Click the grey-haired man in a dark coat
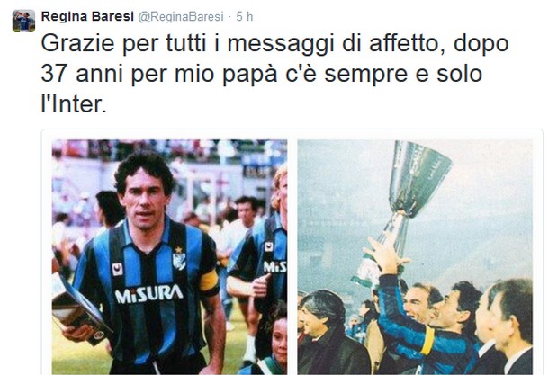This screenshot has width=558, height=375. [x=329, y=333]
